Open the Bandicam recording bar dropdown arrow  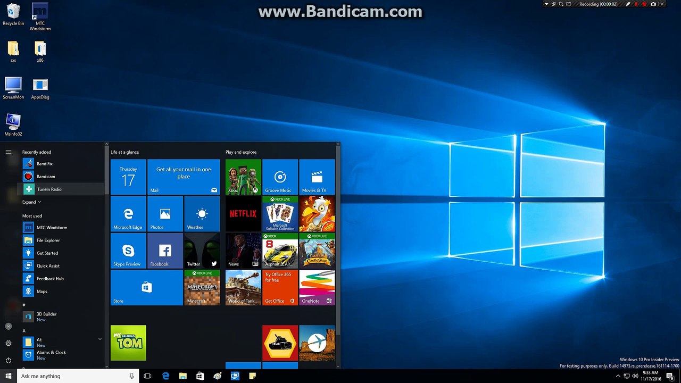[546, 4]
